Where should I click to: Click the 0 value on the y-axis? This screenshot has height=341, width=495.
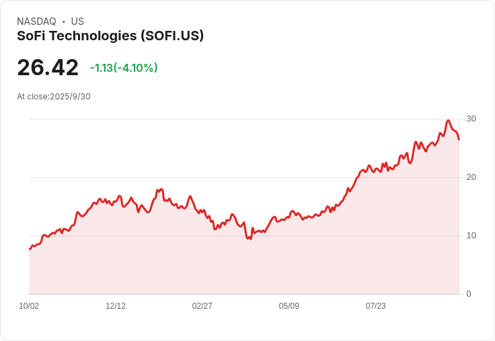(469, 294)
